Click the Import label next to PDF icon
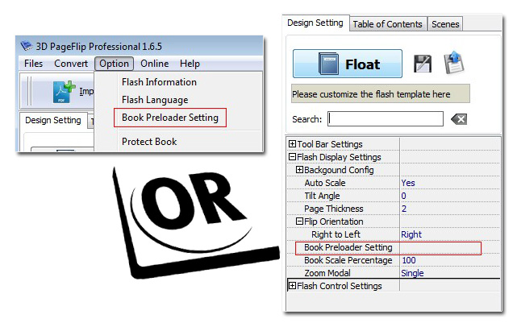The width and height of the screenshot is (517, 327). [86, 91]
